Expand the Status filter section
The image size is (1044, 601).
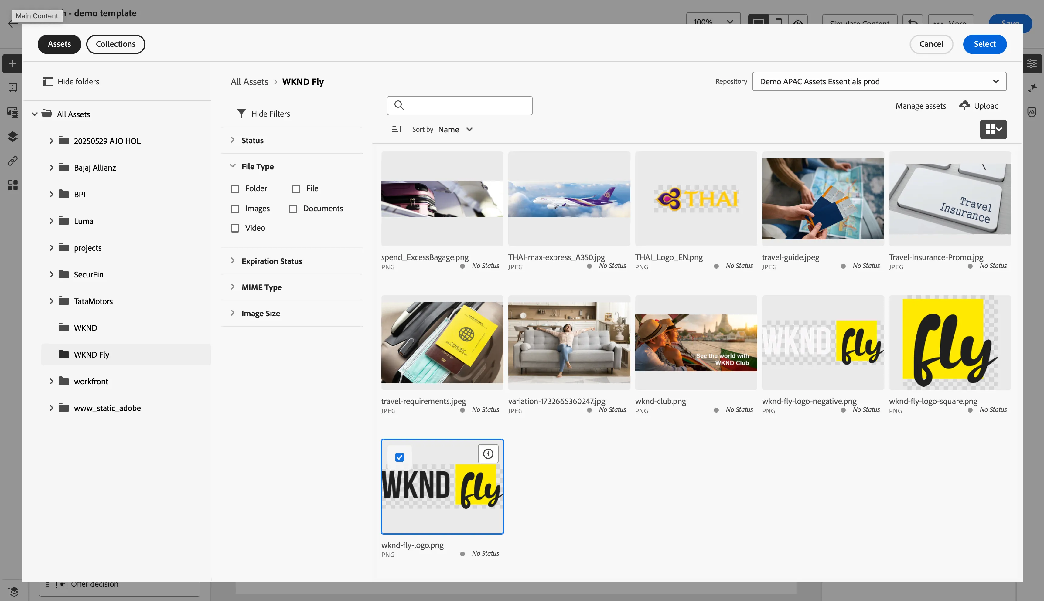pos(292,140)
